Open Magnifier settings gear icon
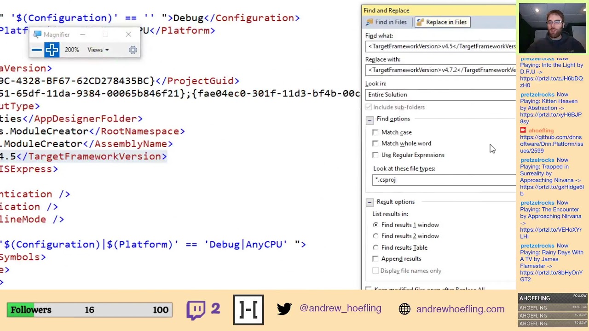The width and height of the screenshot is (589, 331). pyautogui.click(x=133, y=50)
